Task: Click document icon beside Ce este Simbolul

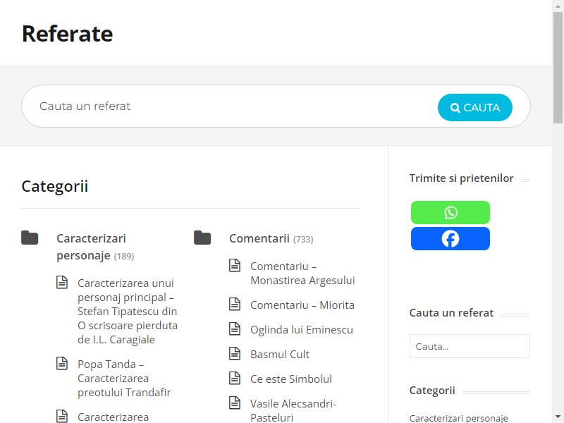Action: pyautogui.click(x=235, y=378)
